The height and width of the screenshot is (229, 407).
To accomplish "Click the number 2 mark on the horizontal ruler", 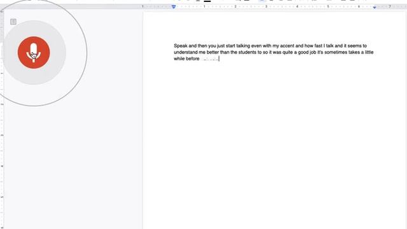I will click(235, 6).
